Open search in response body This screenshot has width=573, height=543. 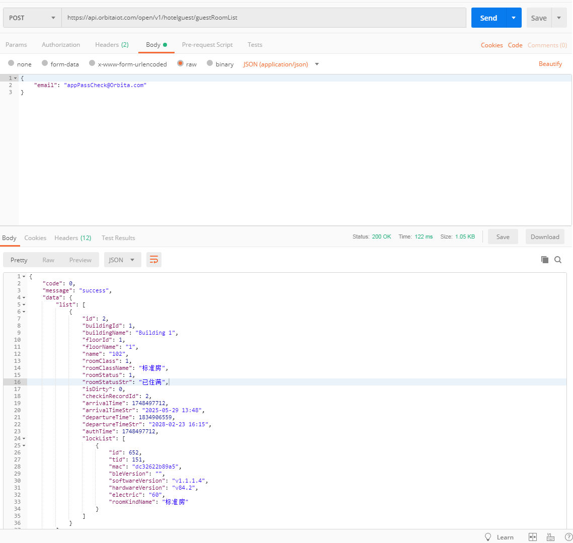[x=558, y=260]
